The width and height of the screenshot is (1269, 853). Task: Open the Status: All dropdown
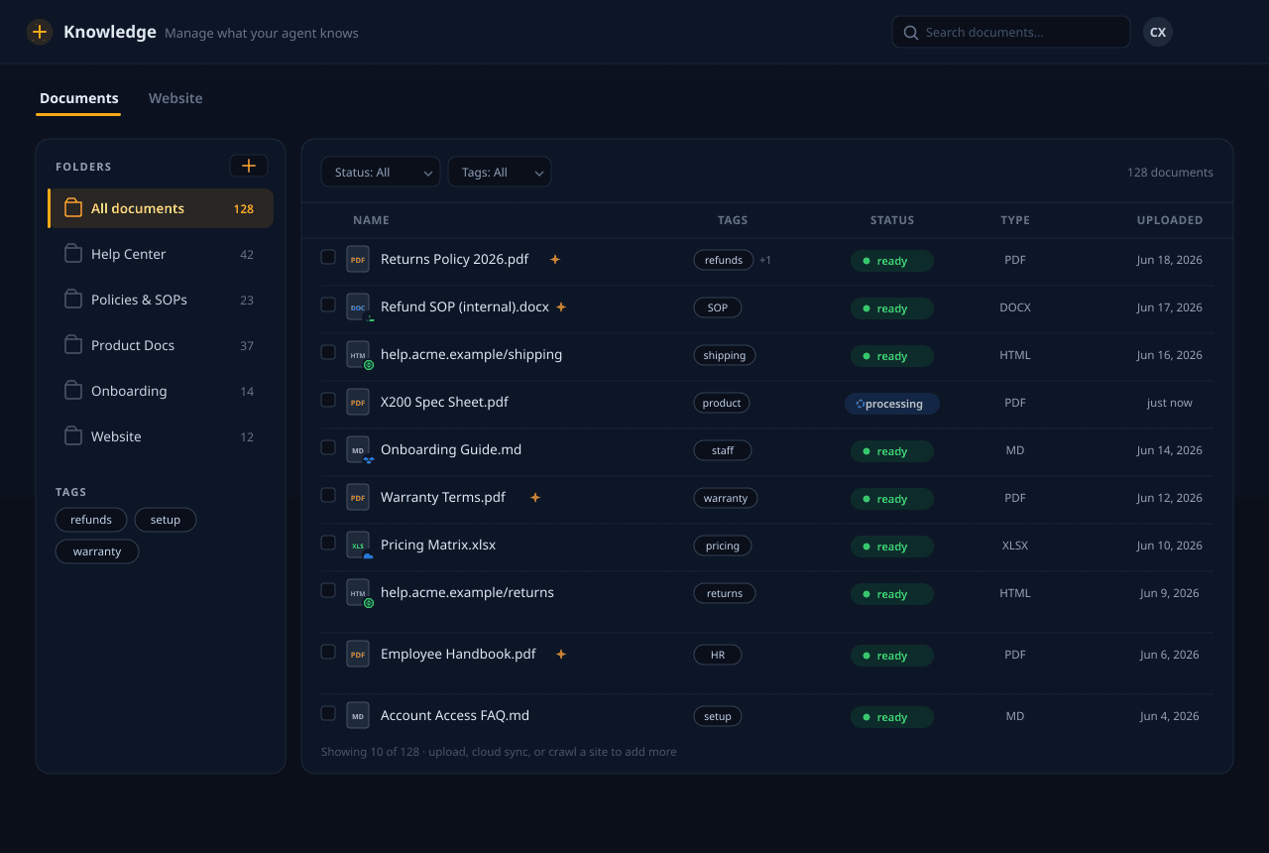pyautogui.click(x=381, y=172)
